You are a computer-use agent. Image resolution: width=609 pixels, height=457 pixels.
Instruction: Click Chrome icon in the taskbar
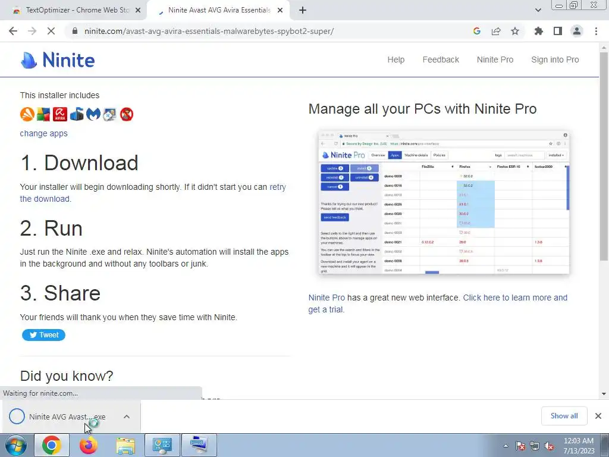pos(52,445)
